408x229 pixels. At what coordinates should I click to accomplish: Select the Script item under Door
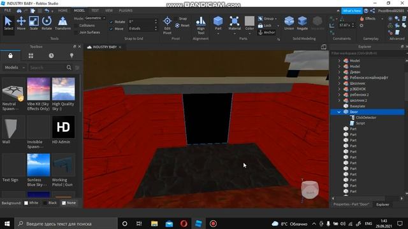pos(360,123)
